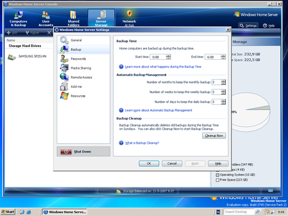
Task: Click monthly backup months field
Action: point(216,82)
